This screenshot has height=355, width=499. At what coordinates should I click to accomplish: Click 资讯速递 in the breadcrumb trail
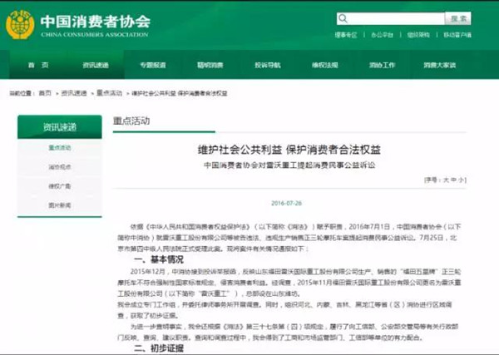point(74,93)
